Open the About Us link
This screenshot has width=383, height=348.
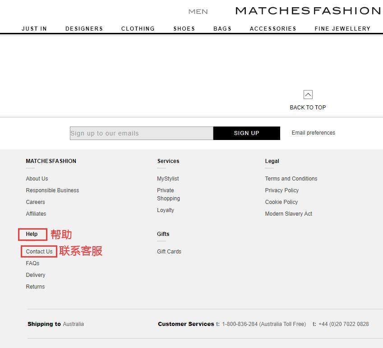(37, 179)
